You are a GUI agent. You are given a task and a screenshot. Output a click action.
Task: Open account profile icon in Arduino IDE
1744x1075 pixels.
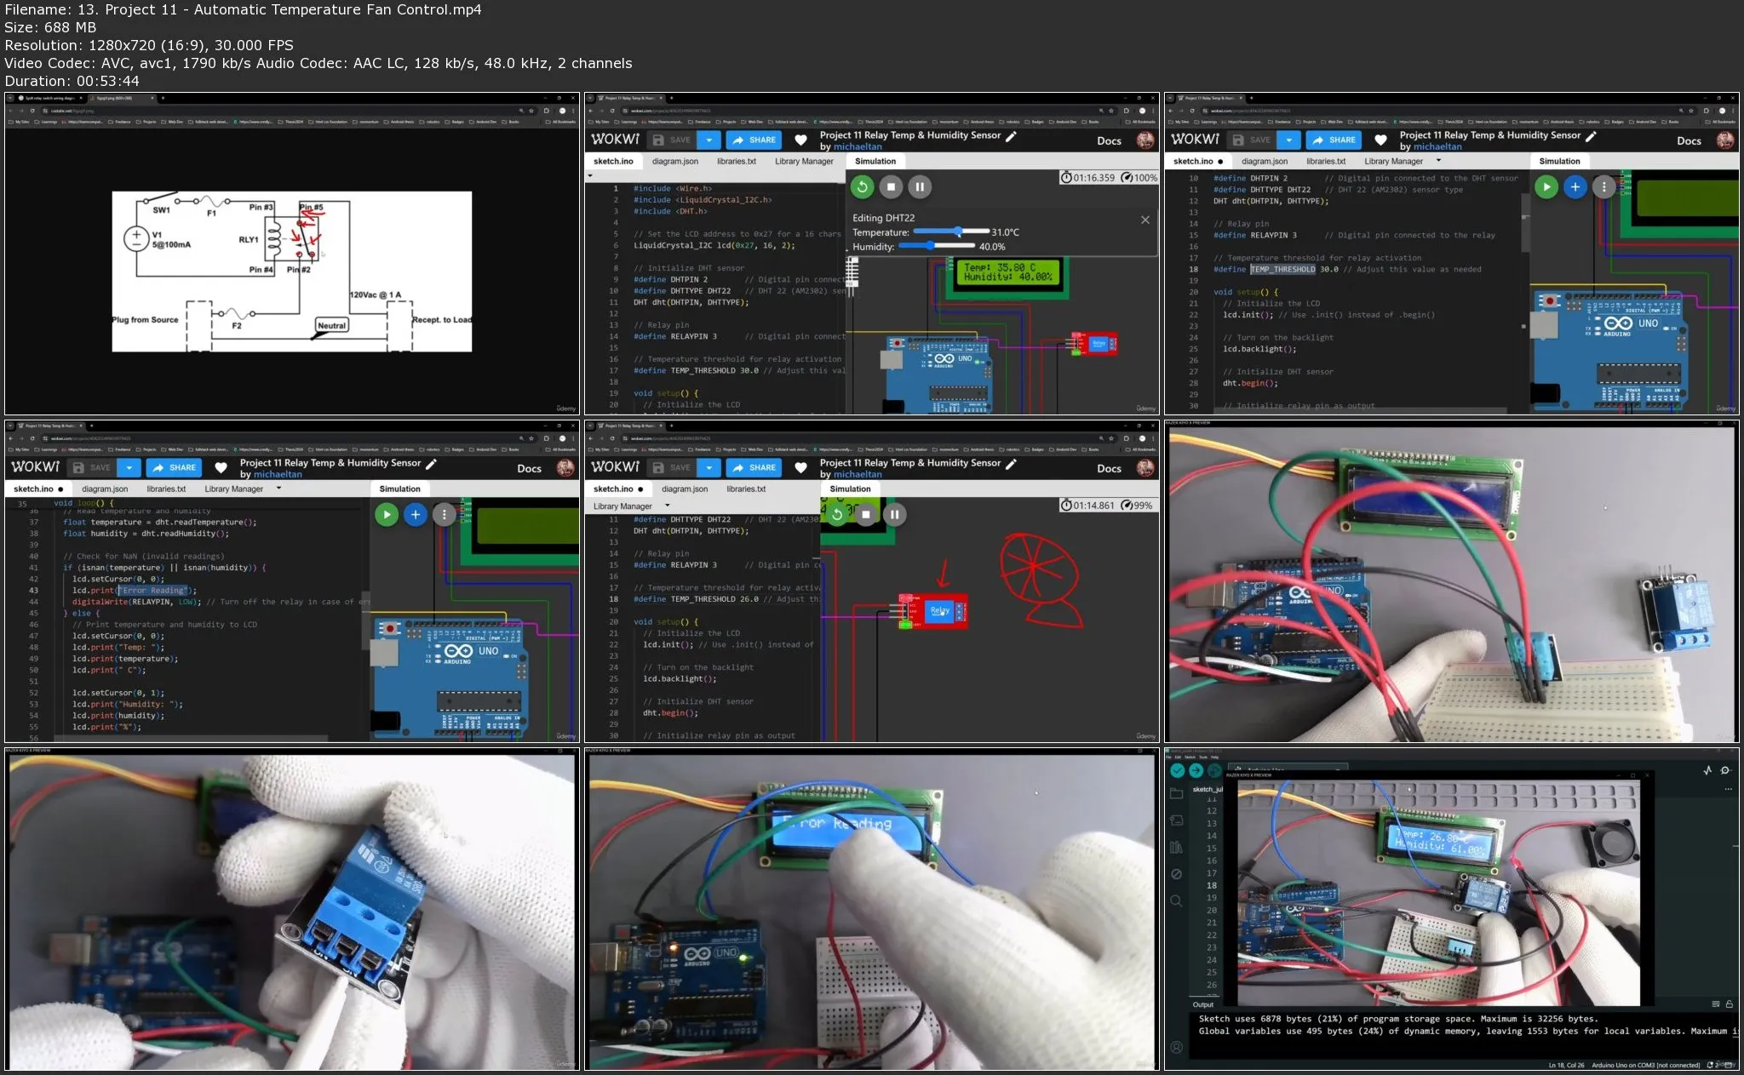[x=1176, y=1048]
